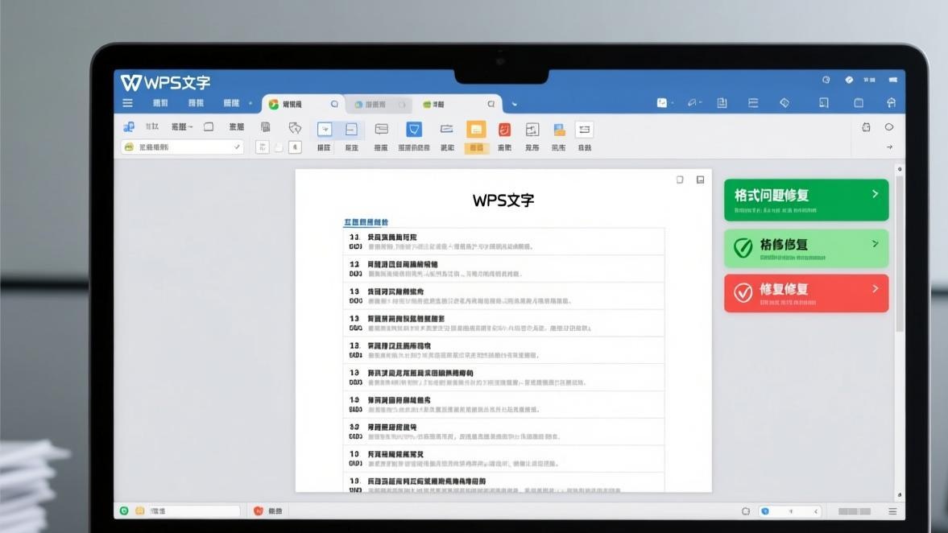The height and width of the screenshot is (533, 948).
Task: Click the pencil-on-line icon in the ribbon
Action: coord(447,129)
